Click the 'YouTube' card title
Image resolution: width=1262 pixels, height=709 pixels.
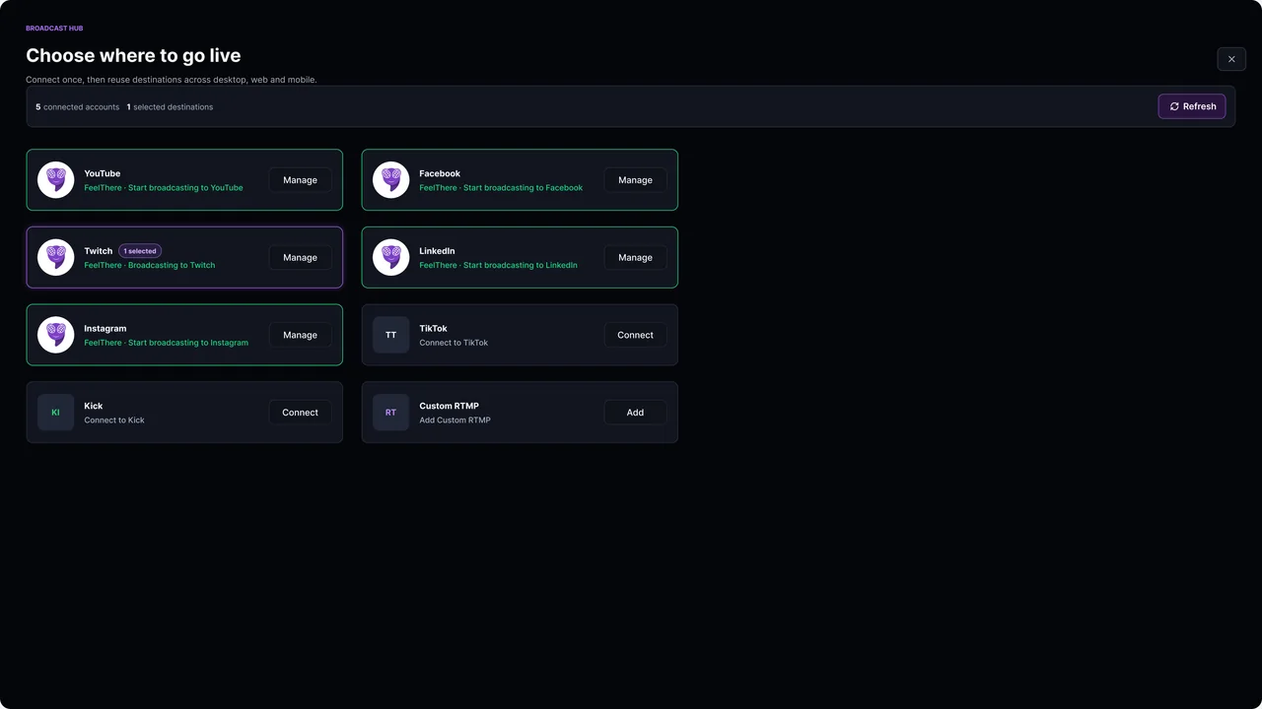click(x=103, y=173)
